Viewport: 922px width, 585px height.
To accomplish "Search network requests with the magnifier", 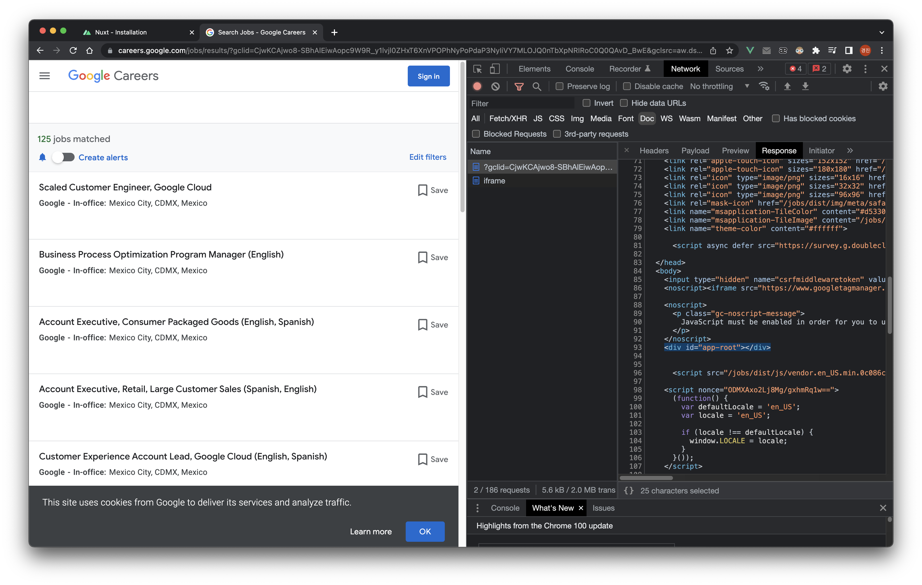I will tap(537, 86).
